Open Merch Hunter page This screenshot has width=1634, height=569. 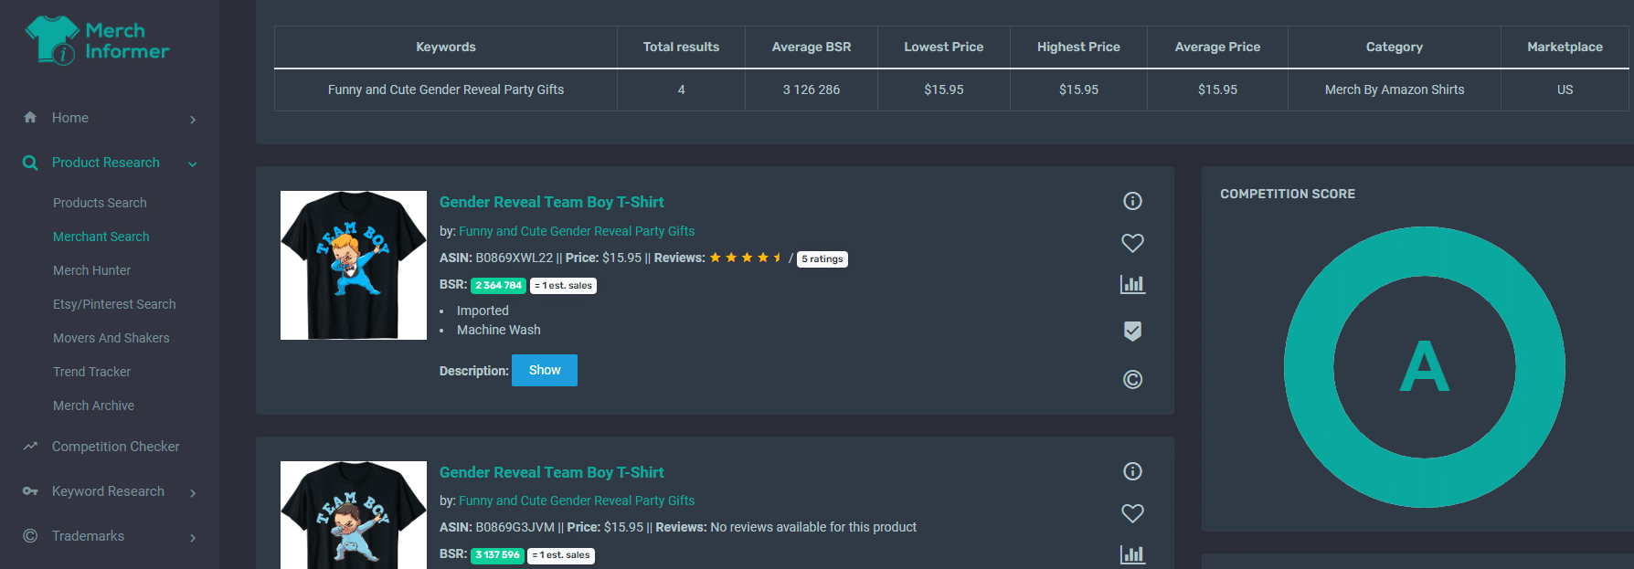[91, 270]
